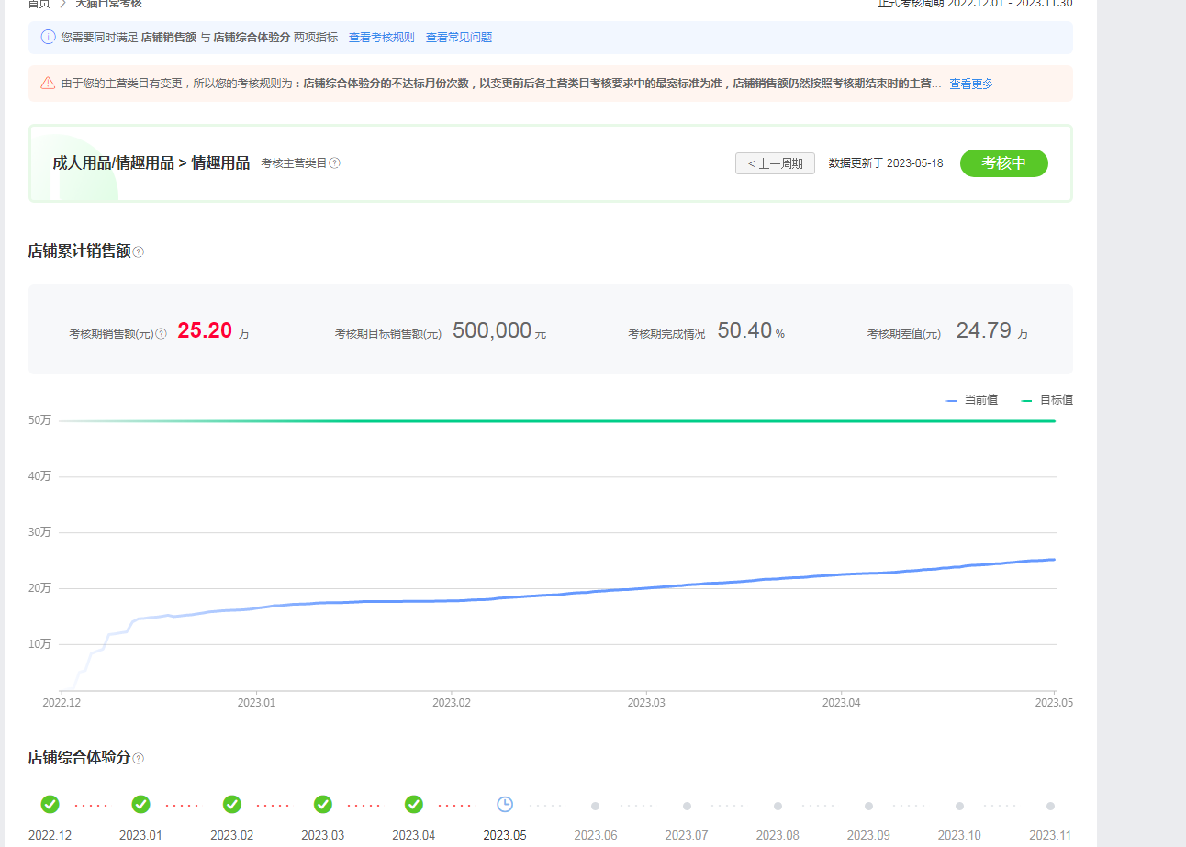Click 查看更多 in the warning notice

pos(971,84)
